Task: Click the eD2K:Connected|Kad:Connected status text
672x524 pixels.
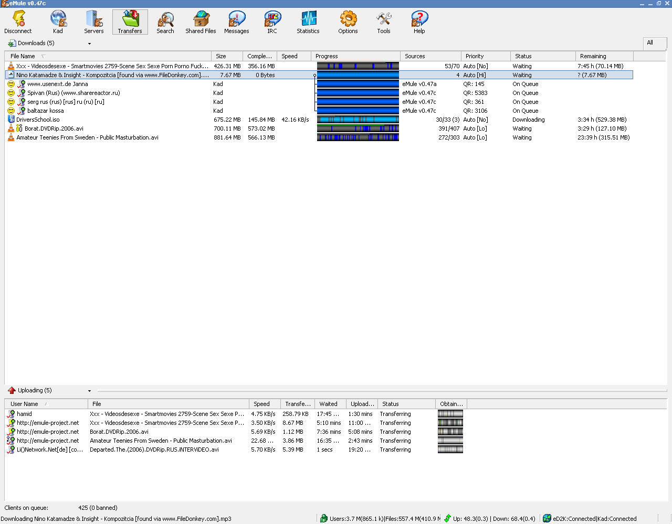Action: click(x=594, y=519)
